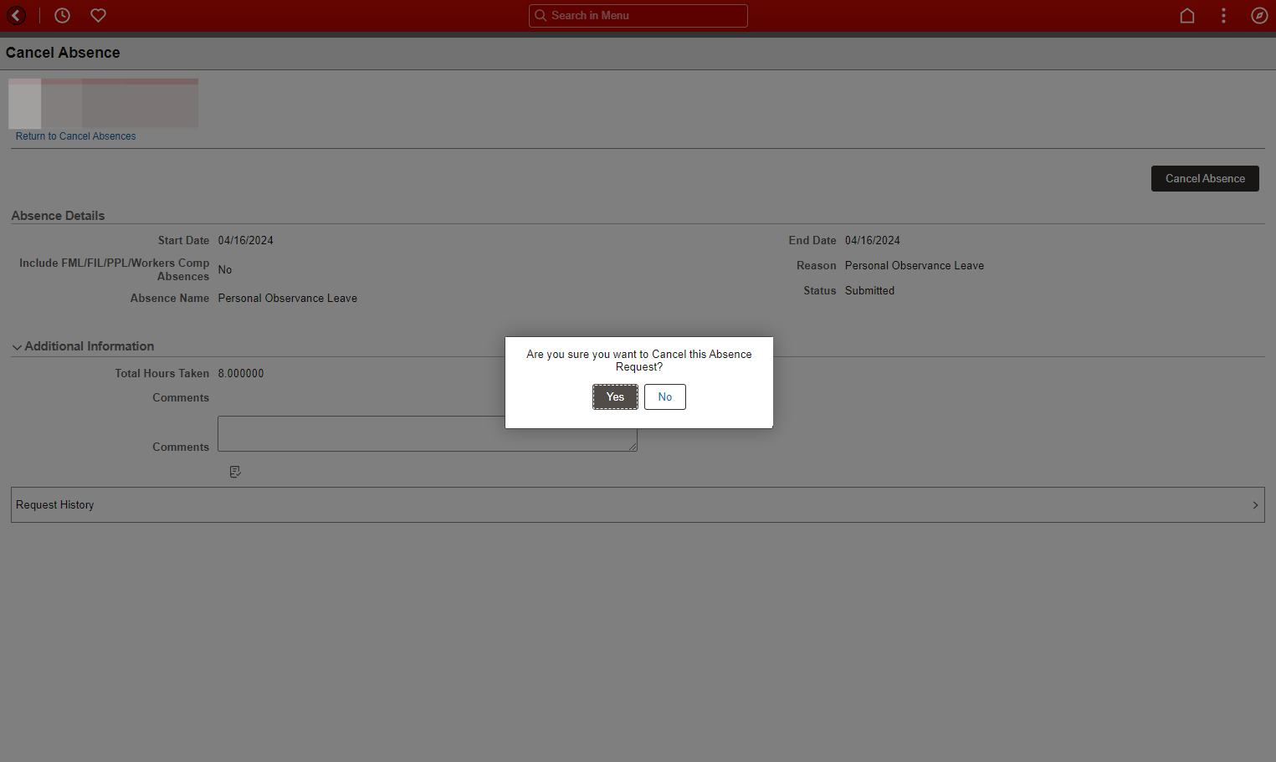Click the comments spell check icon
The height and width of the screenshot is (762, 1276).
pos(235,472)
